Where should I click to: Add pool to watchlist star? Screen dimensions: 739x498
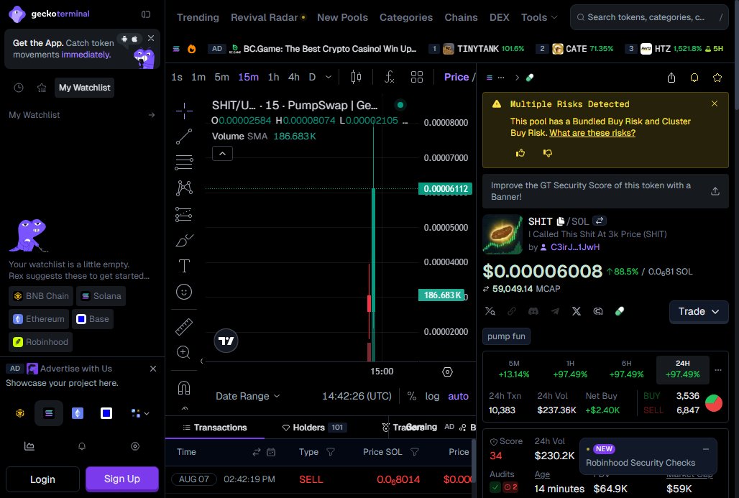(x=717, y=78)
